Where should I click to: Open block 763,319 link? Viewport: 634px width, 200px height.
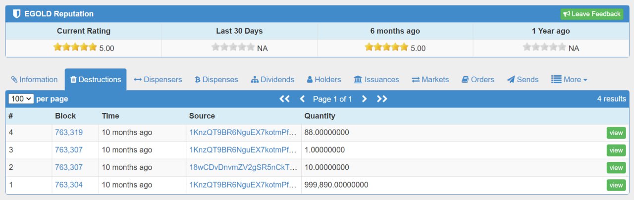click(x=69, y=132)
